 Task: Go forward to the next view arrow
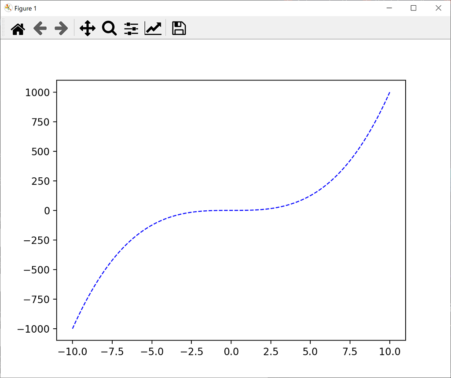(61, 29)
